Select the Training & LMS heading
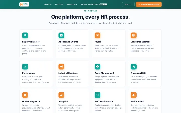The height and width of the screenshot is (113, 181). 138,73
